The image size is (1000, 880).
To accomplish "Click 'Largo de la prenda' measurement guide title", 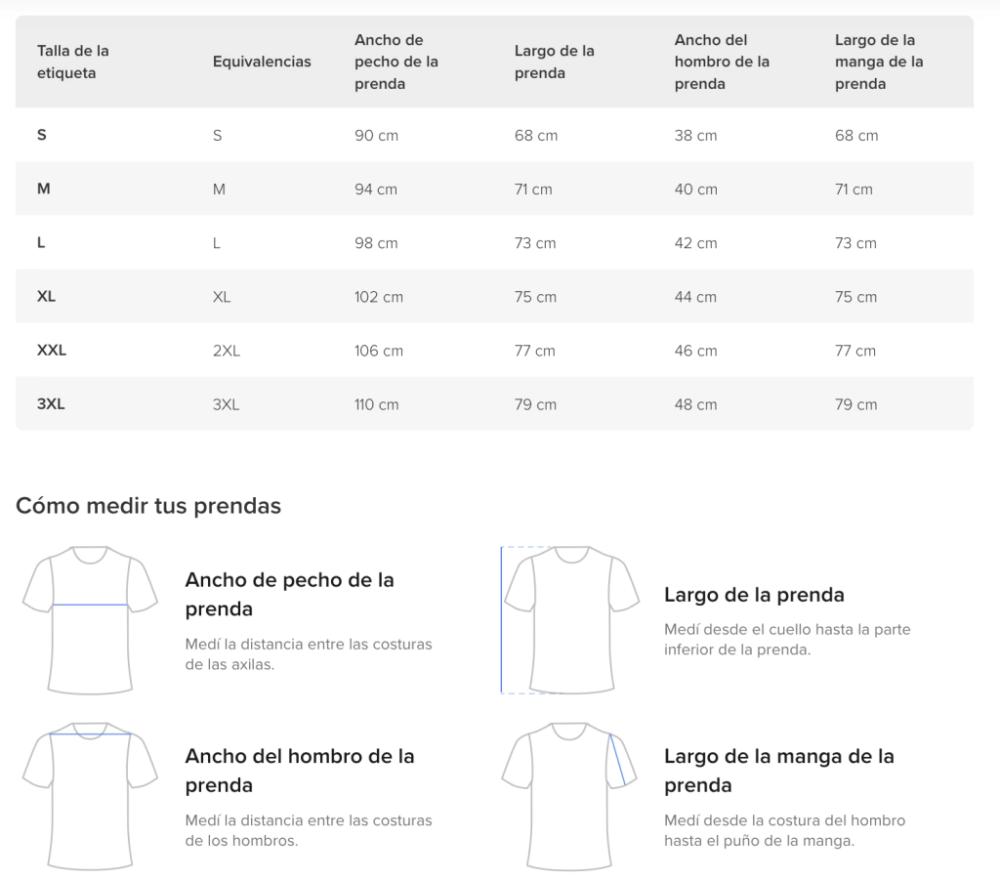I will pyautogui.click(x=754, y=595).
